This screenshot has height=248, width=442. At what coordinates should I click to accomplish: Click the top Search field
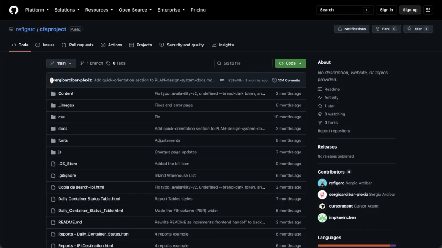point(345,10)
